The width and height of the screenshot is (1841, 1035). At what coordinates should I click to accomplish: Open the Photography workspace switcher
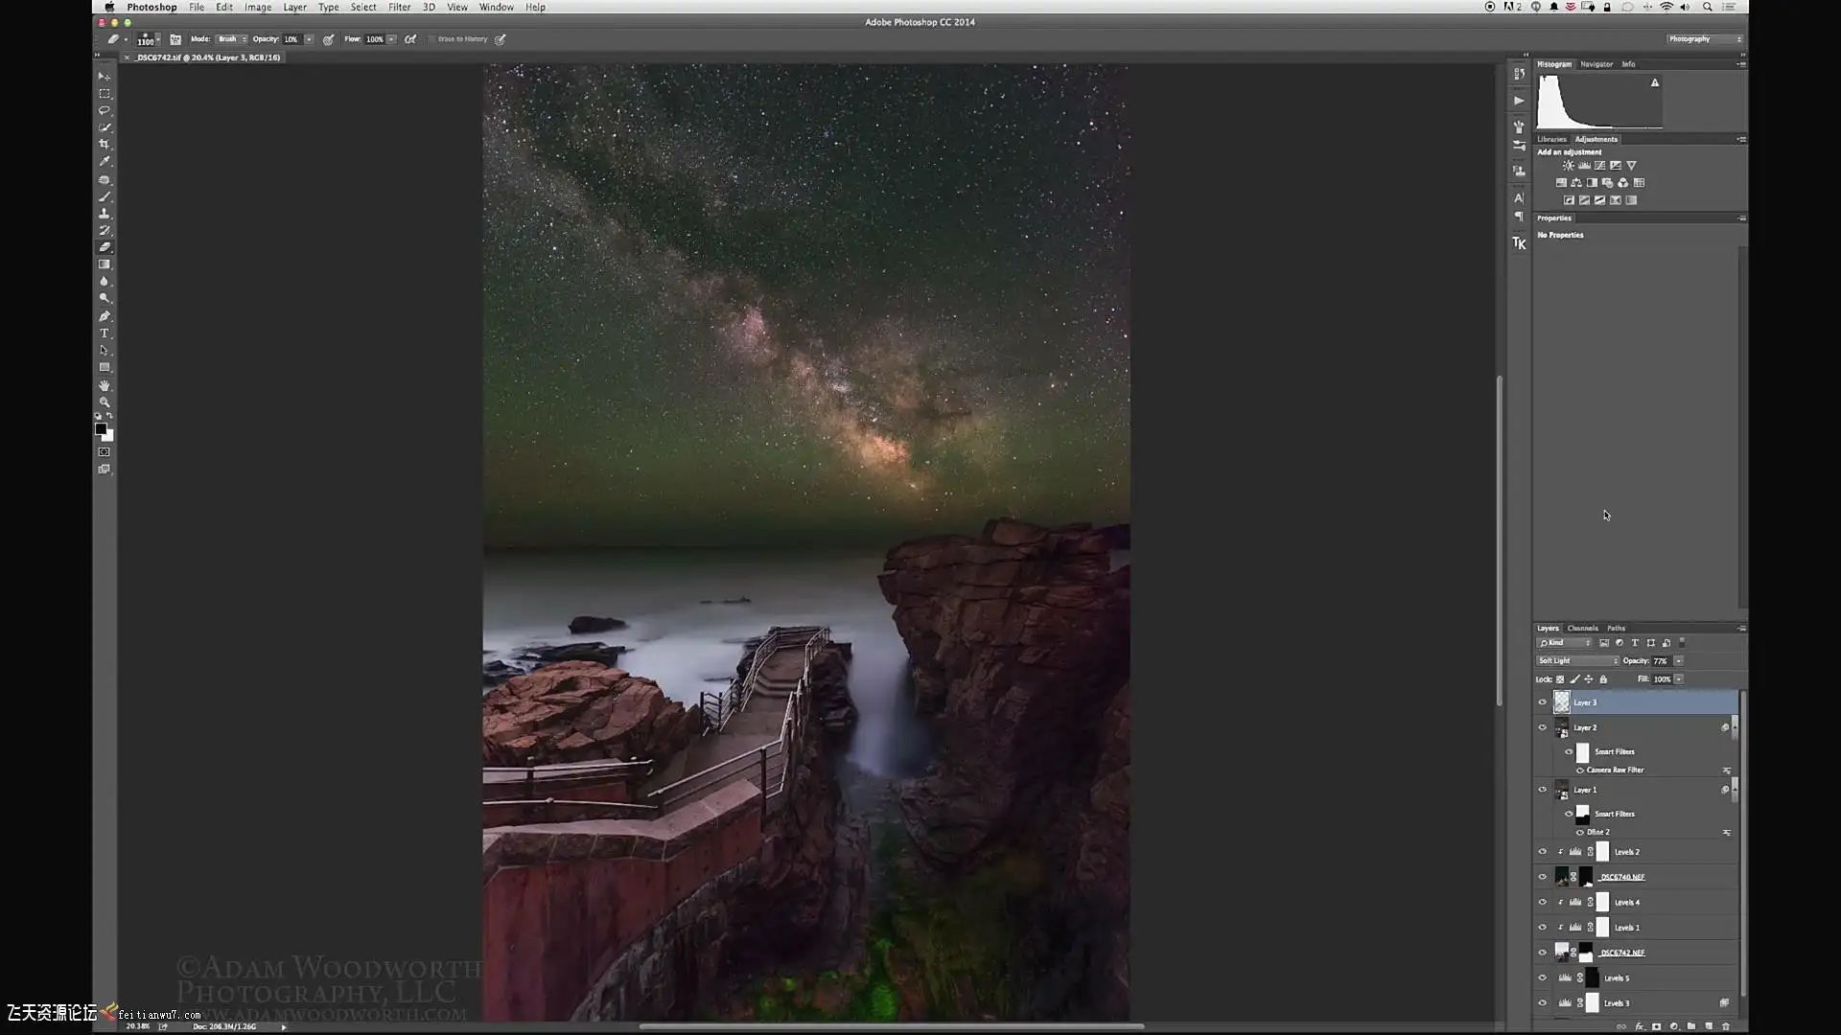tap(1704, 39)
